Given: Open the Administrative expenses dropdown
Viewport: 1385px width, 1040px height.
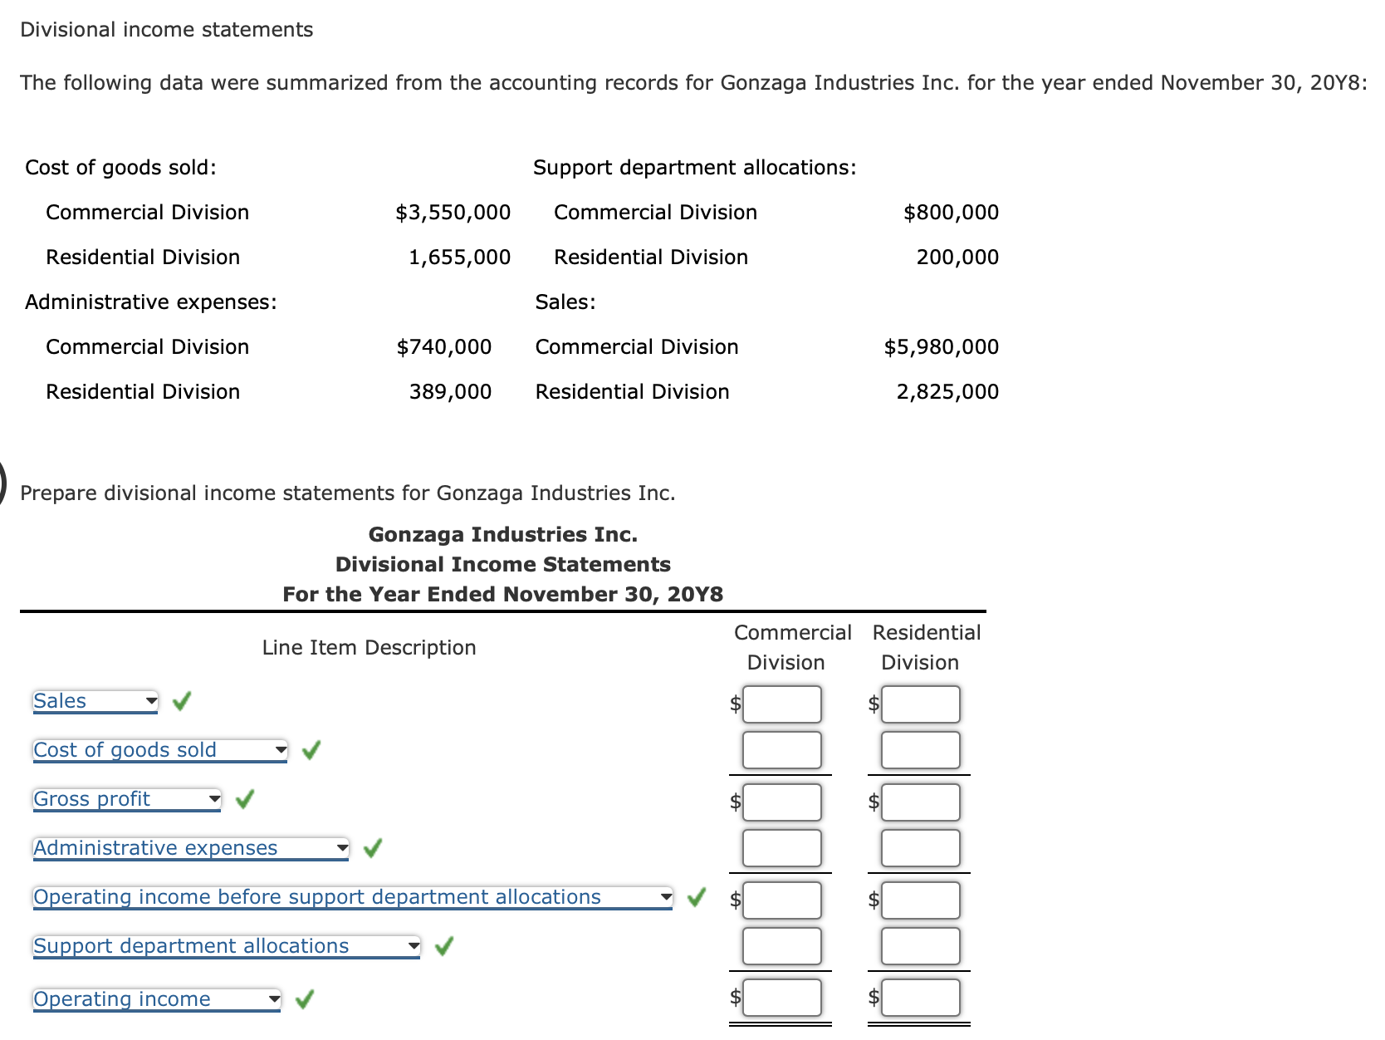Looking at the screenshot, I should [342, 848].
